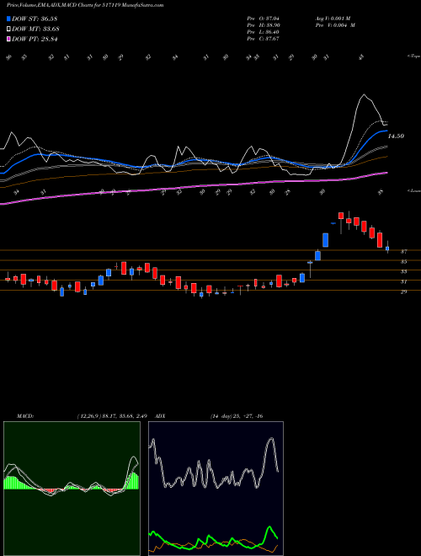Click the white DOW MT legend swatch
The image size is (421, 556).
(8, 29)
